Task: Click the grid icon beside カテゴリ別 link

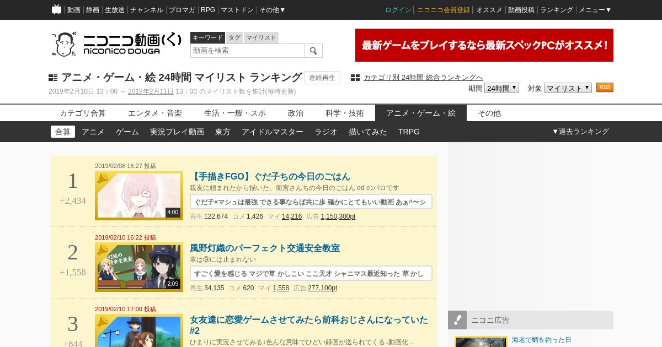Action: pyautogui.click(x=355, y=78)
